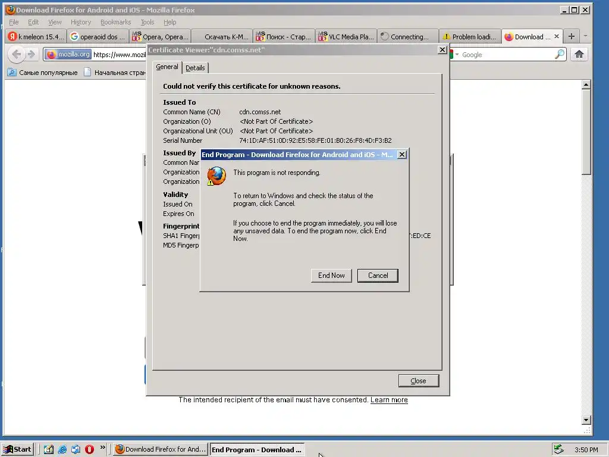Open the Edit menu
The width and height of the screenshot is (609, 457).
tap(33, 22)
